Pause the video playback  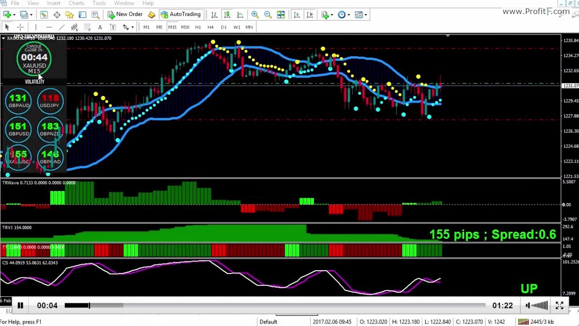pyautogui.click(x=20, y=306)
